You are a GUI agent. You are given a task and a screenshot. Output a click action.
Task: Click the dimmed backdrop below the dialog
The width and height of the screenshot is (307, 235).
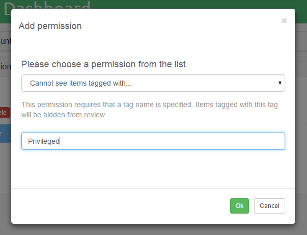[153, 229]
